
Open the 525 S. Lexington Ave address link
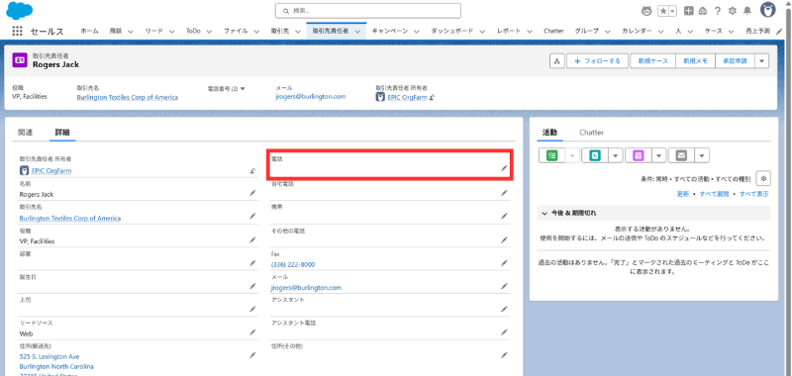tap(49, 357)
